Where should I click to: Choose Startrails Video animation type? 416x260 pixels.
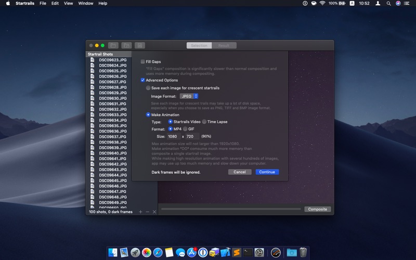(x=171, y=122)
